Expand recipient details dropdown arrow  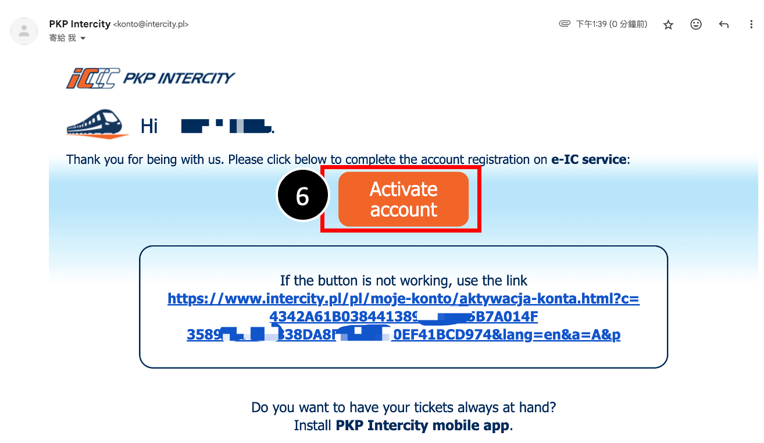point(83,38)
